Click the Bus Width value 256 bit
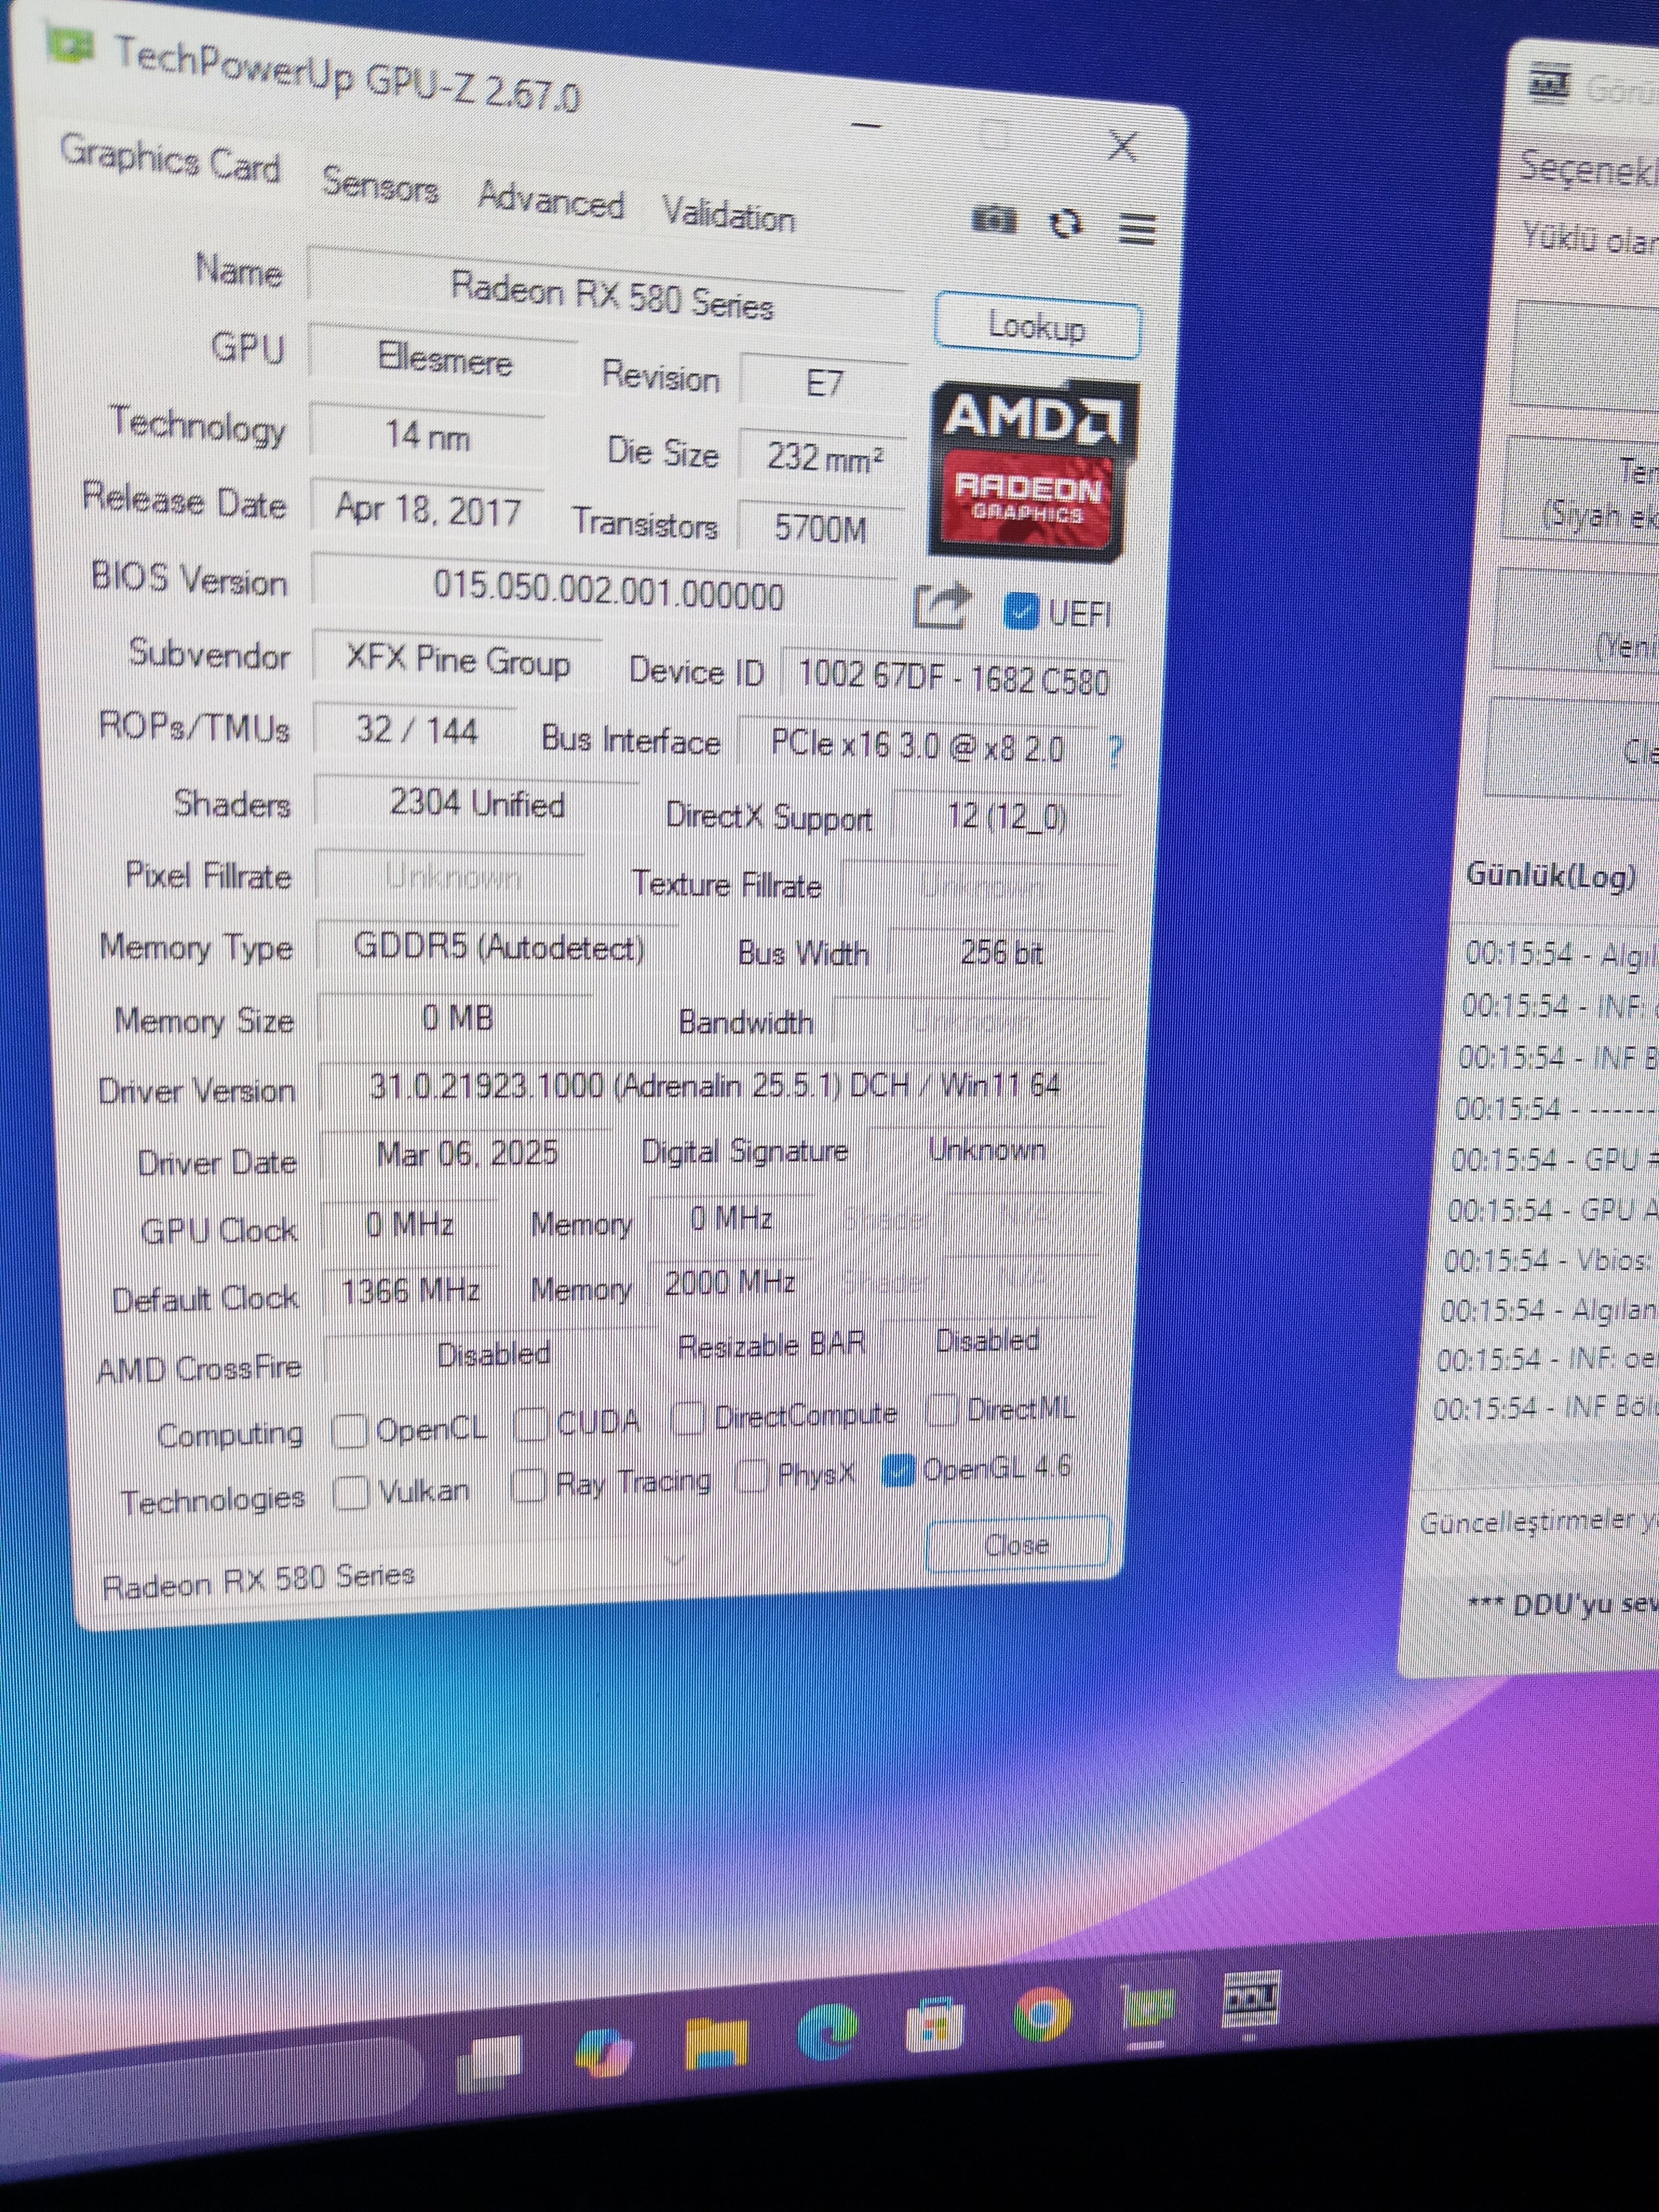The width and height of the screenshot is (1659, 2212). tap(1001, 952)
